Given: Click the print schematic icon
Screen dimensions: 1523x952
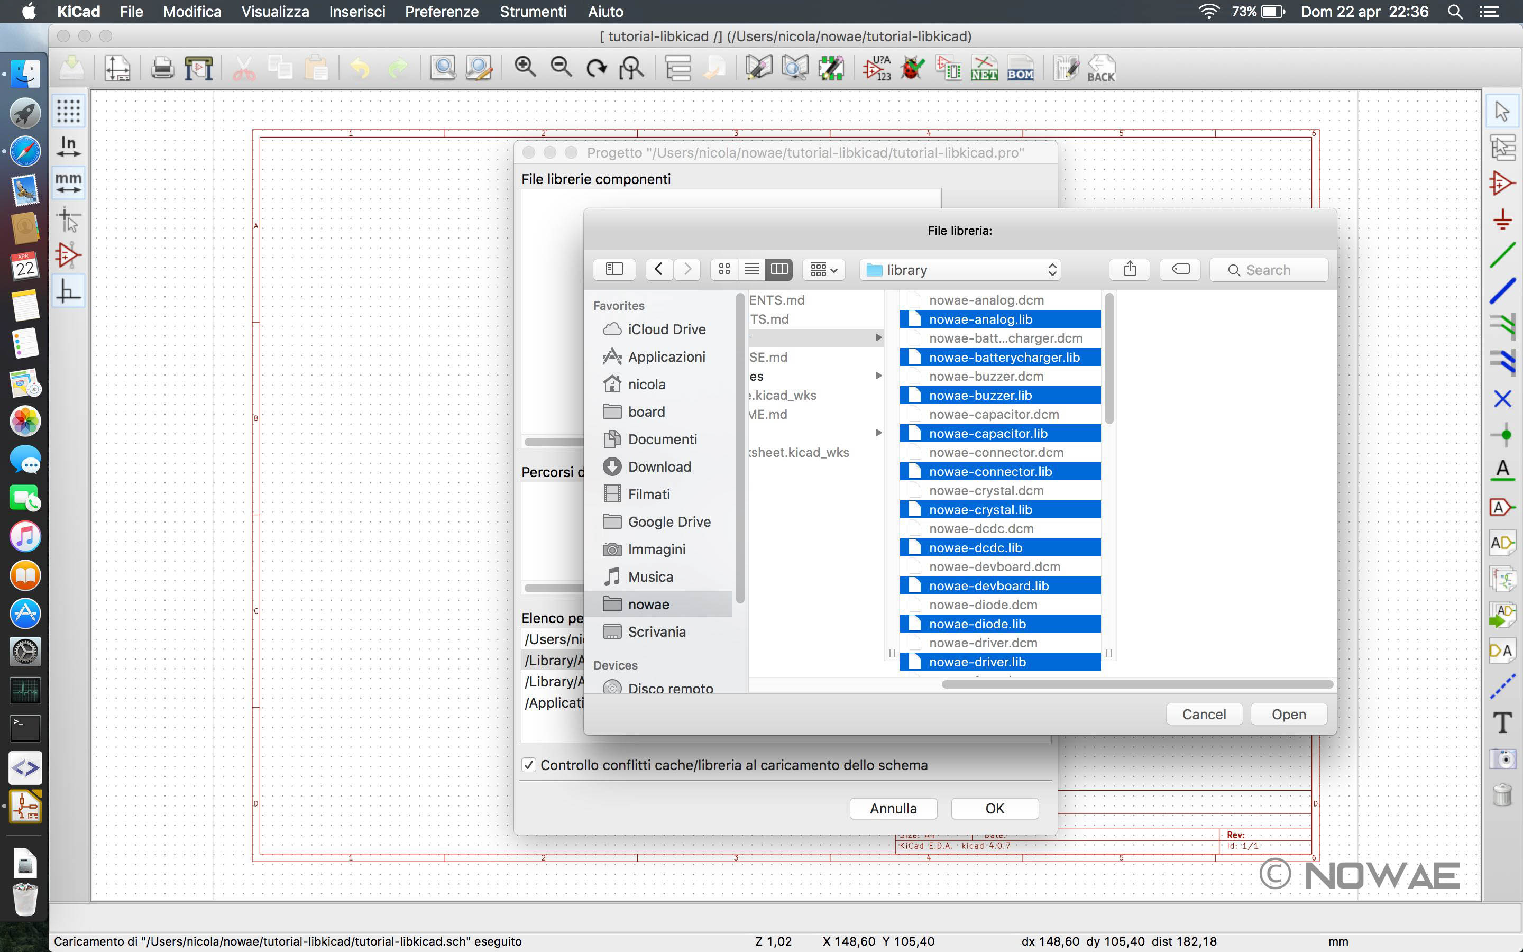Looking at the screenshot, I should [162, 67].
